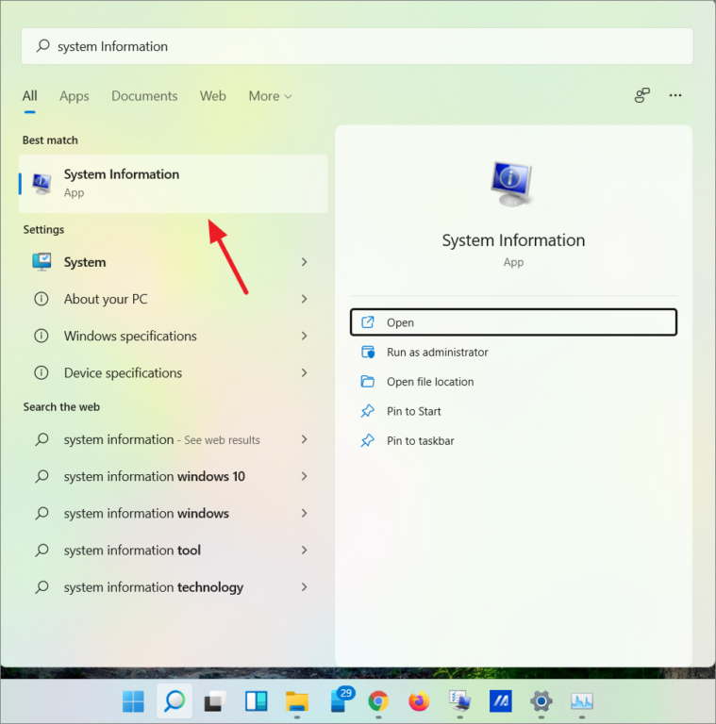The width and height of the screenshot is (716, 724).
Task: Click the Device specifications info icon
Action: pyautogui.click(x=42, y=372)
